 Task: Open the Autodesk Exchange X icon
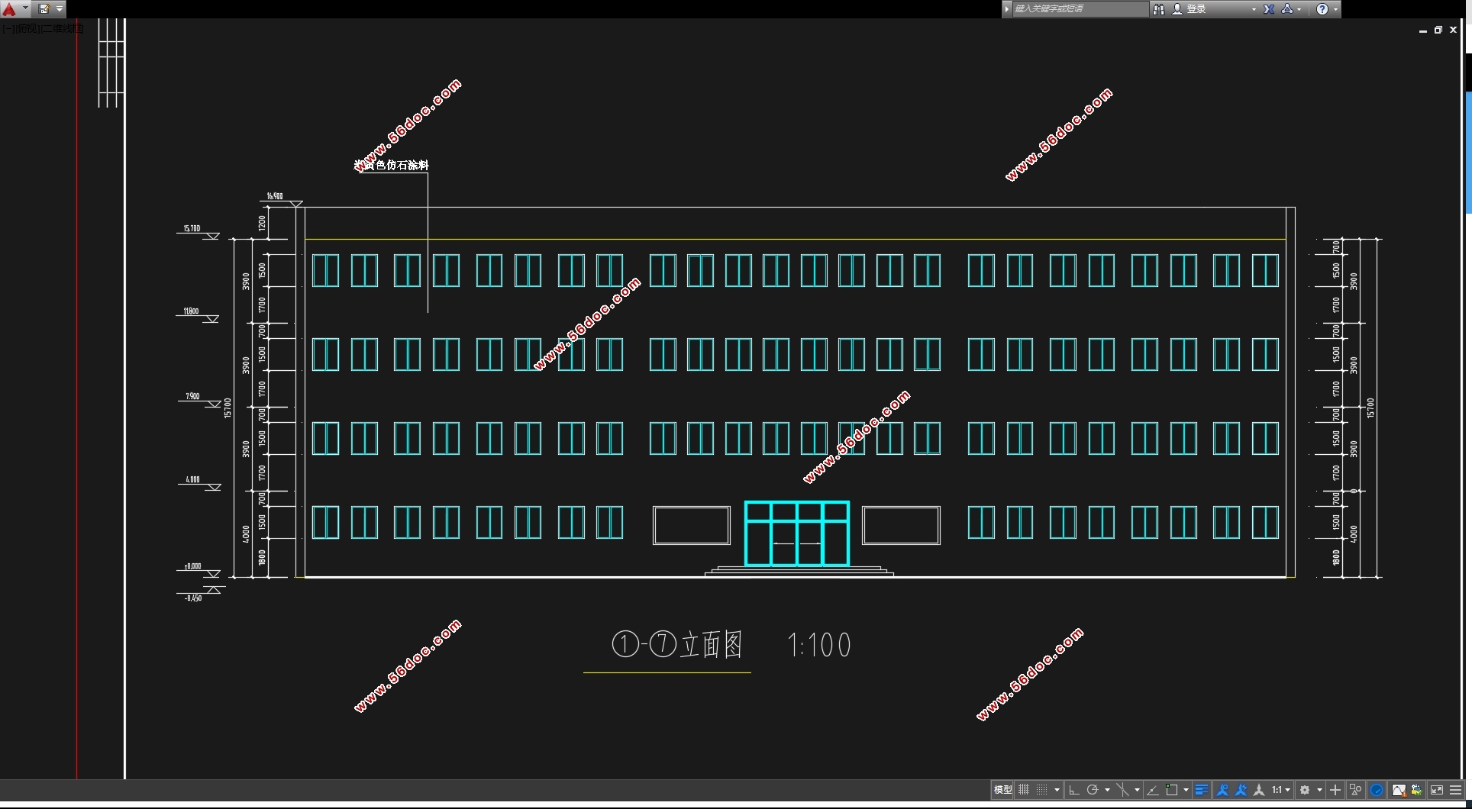coord(1269,9)
